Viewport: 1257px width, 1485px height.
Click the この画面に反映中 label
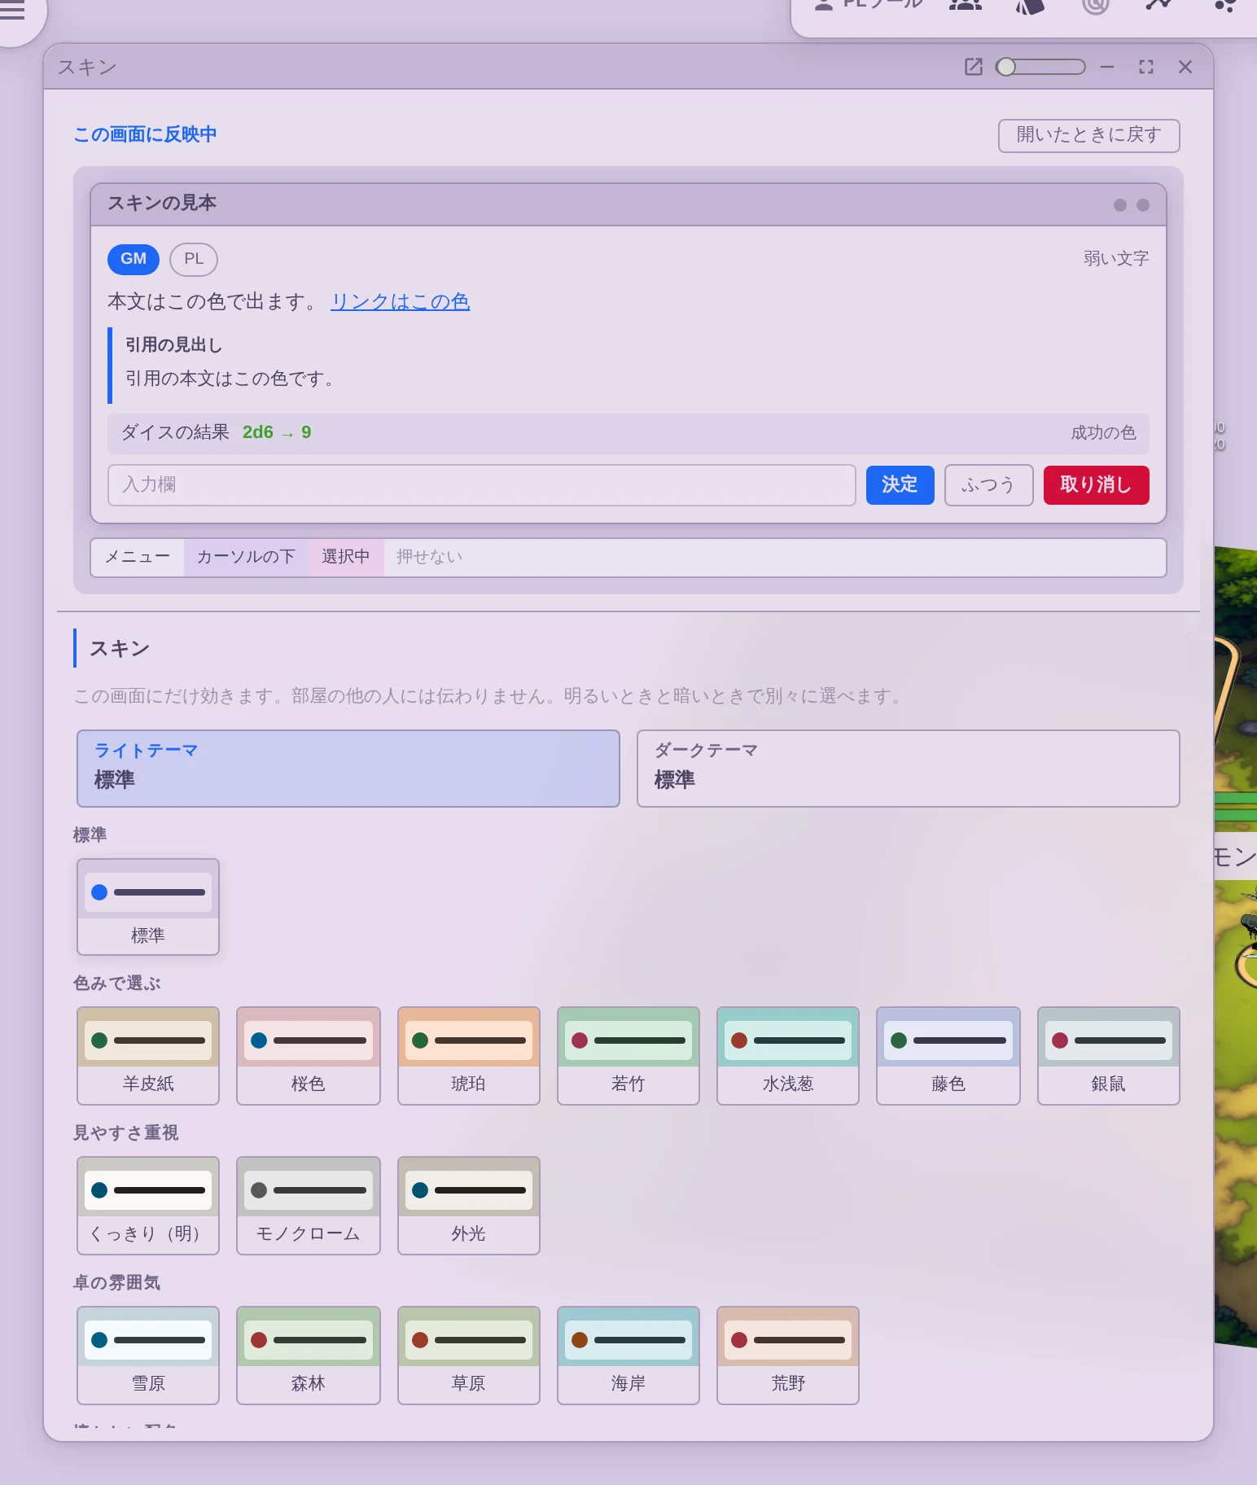[145, 134]
